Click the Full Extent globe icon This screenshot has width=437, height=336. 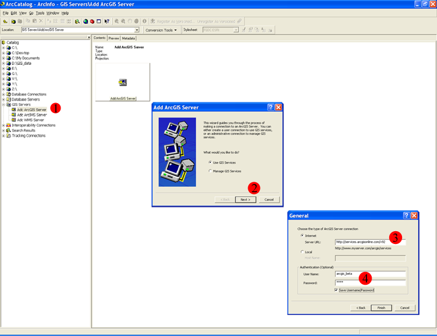pyautogui.click(x=136, y=21)
